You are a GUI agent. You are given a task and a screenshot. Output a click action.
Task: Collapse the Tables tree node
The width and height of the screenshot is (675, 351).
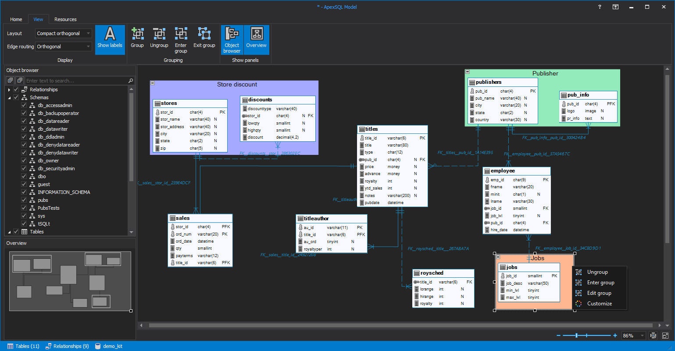(9, 232)
